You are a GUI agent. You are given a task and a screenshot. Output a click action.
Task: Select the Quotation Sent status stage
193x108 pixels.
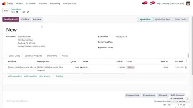163,19
